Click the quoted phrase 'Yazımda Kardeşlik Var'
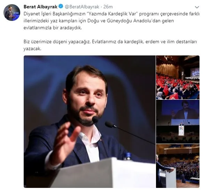The height and width of the screenshot is (190, 203). pyautogui.click(x=112, y=14)
